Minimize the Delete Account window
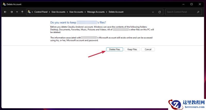The width and height of the screenshot is (206, 110). tap(183, 4)
